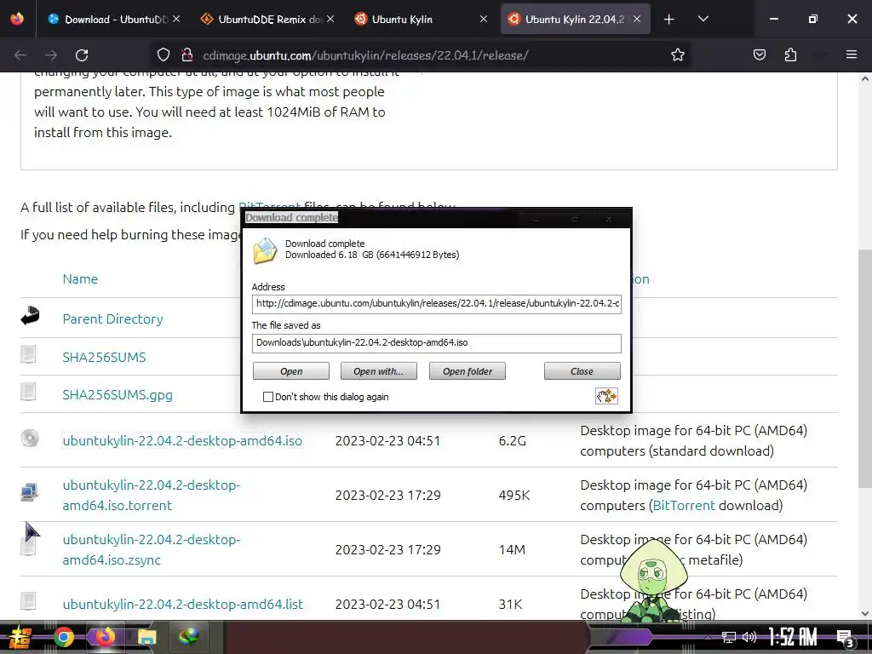Close the UbuntuDDE Remix tab
Screen dimensions: 872x654
[330, 19]
